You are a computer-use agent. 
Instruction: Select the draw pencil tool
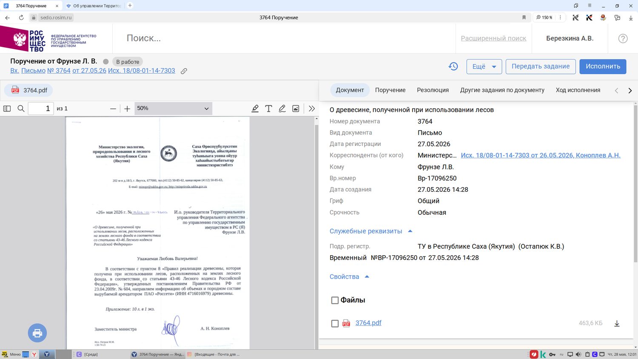click(x=282, y=108)
